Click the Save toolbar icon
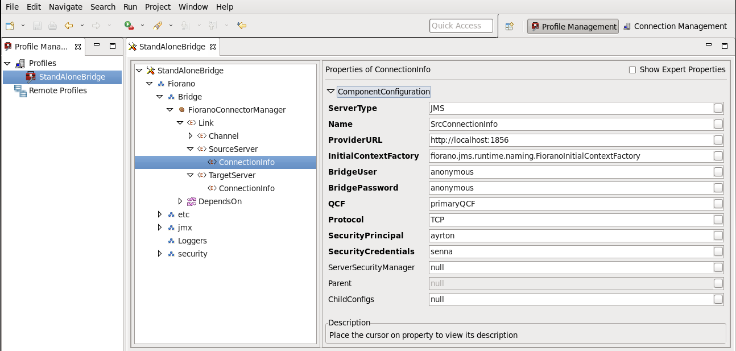The image size is (736, 351). coord(38,26)
